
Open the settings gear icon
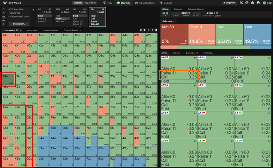coord(252,3)
